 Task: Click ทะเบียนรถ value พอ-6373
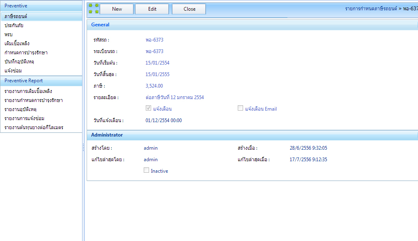click(x=154, y=51)
